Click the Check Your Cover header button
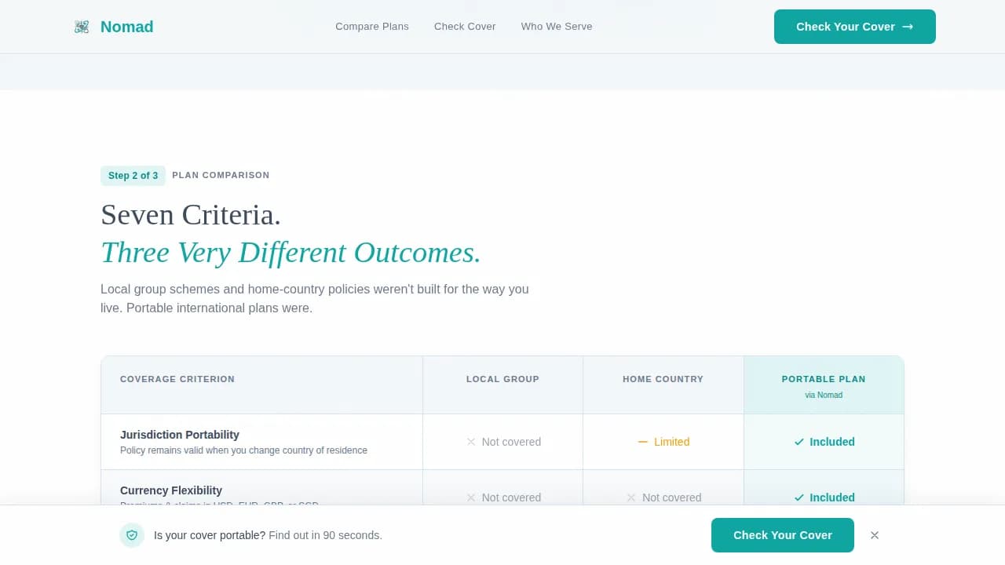The image size is (1005, 565). [x=855, y=26]
